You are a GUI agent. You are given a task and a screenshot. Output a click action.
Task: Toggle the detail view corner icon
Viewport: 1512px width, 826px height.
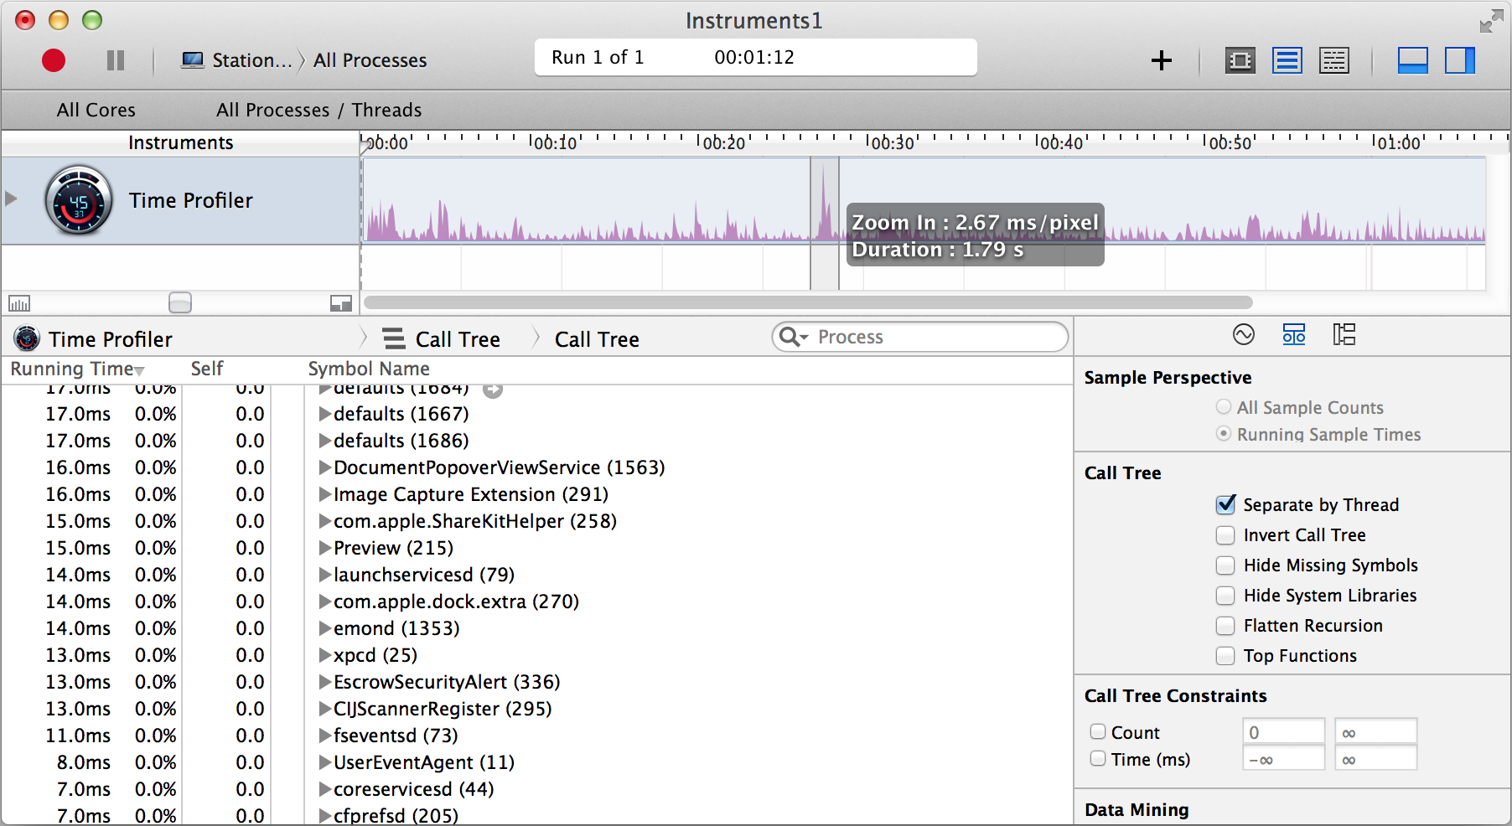341,303
